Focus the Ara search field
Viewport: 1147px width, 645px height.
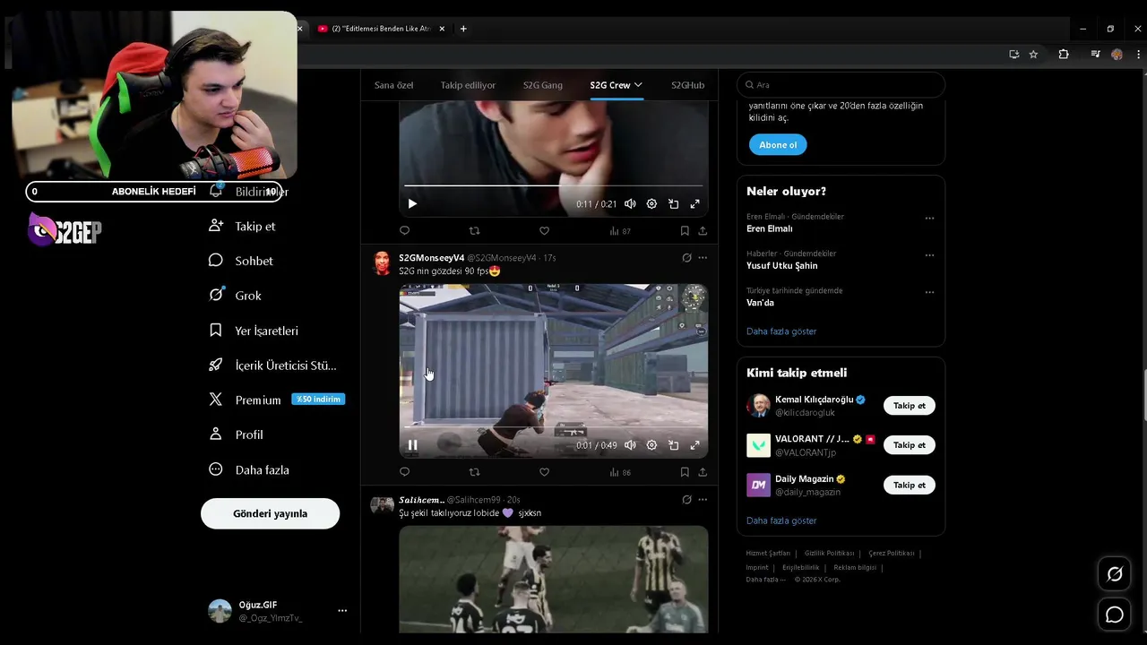click(841, 85)
